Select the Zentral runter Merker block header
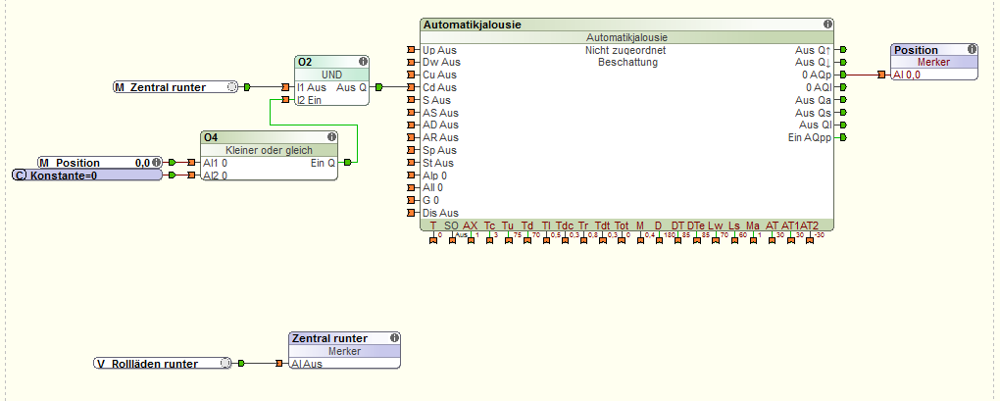Image resolution: width=1000 pixels, height=401 pixels. pos(345,338)
